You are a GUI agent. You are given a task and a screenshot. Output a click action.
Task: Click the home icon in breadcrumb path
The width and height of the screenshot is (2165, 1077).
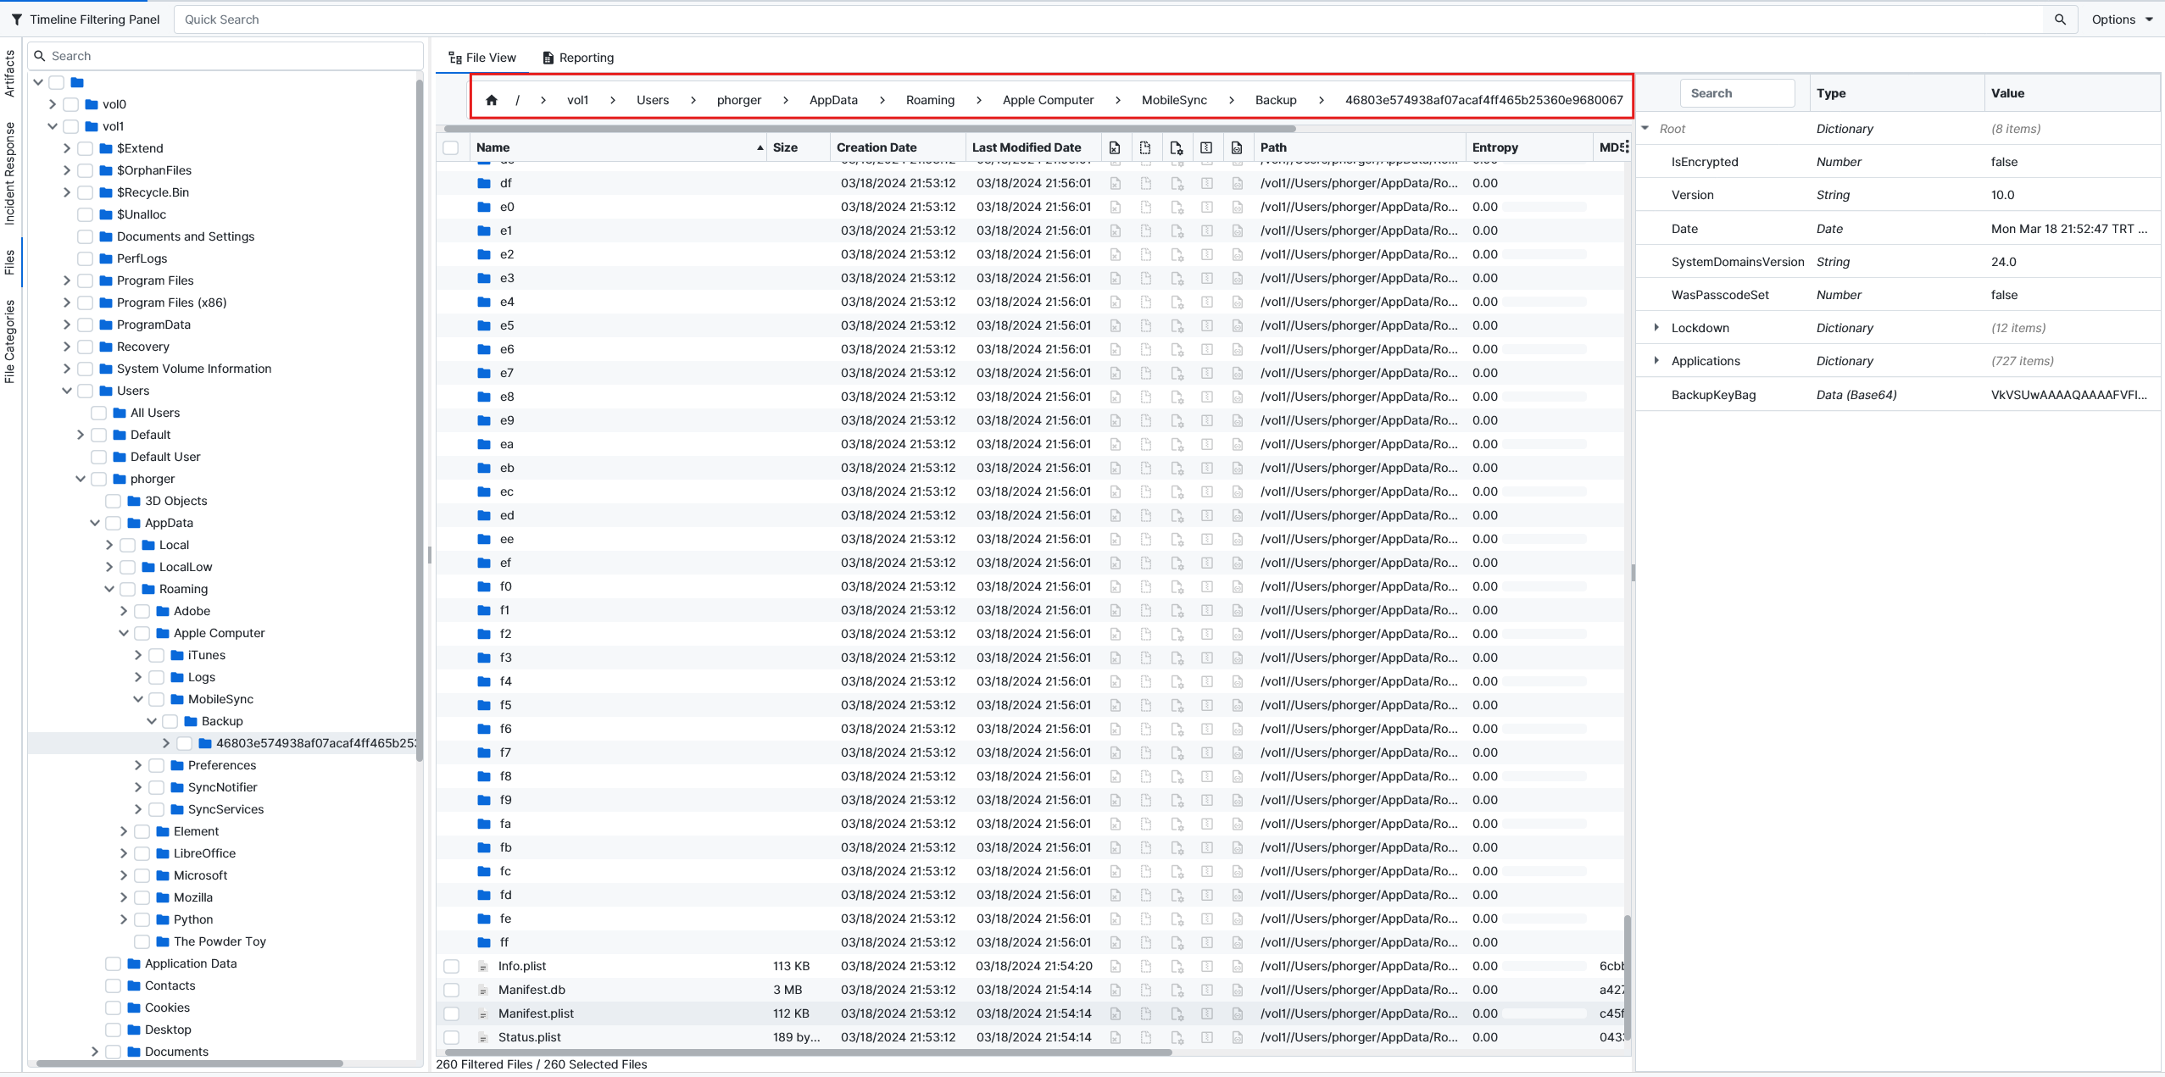(x=492, y=100)
